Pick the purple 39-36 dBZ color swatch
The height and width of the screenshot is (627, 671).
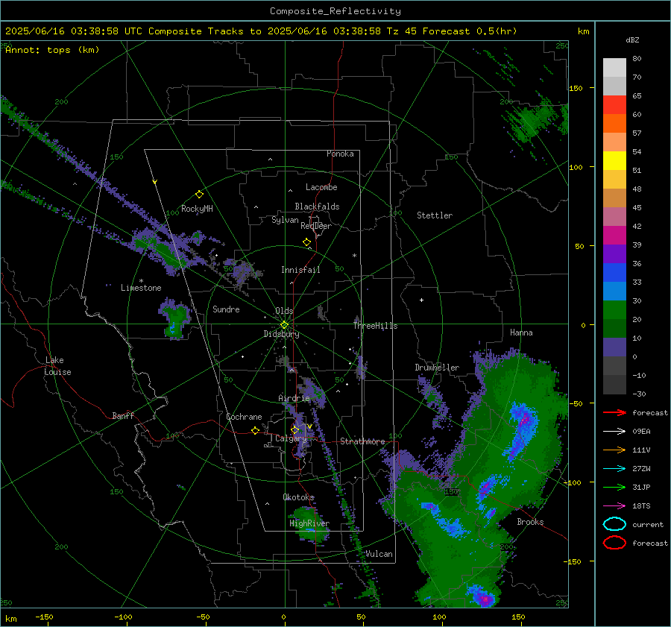point(614,254)
